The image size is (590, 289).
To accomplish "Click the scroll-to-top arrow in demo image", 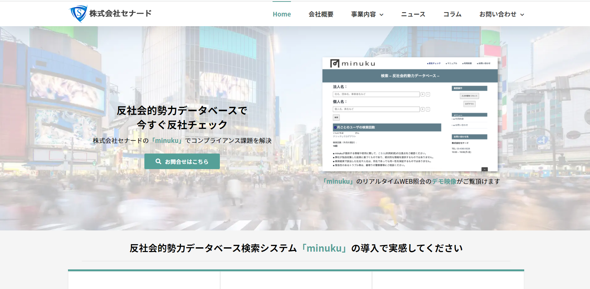I will pos(485,169).
